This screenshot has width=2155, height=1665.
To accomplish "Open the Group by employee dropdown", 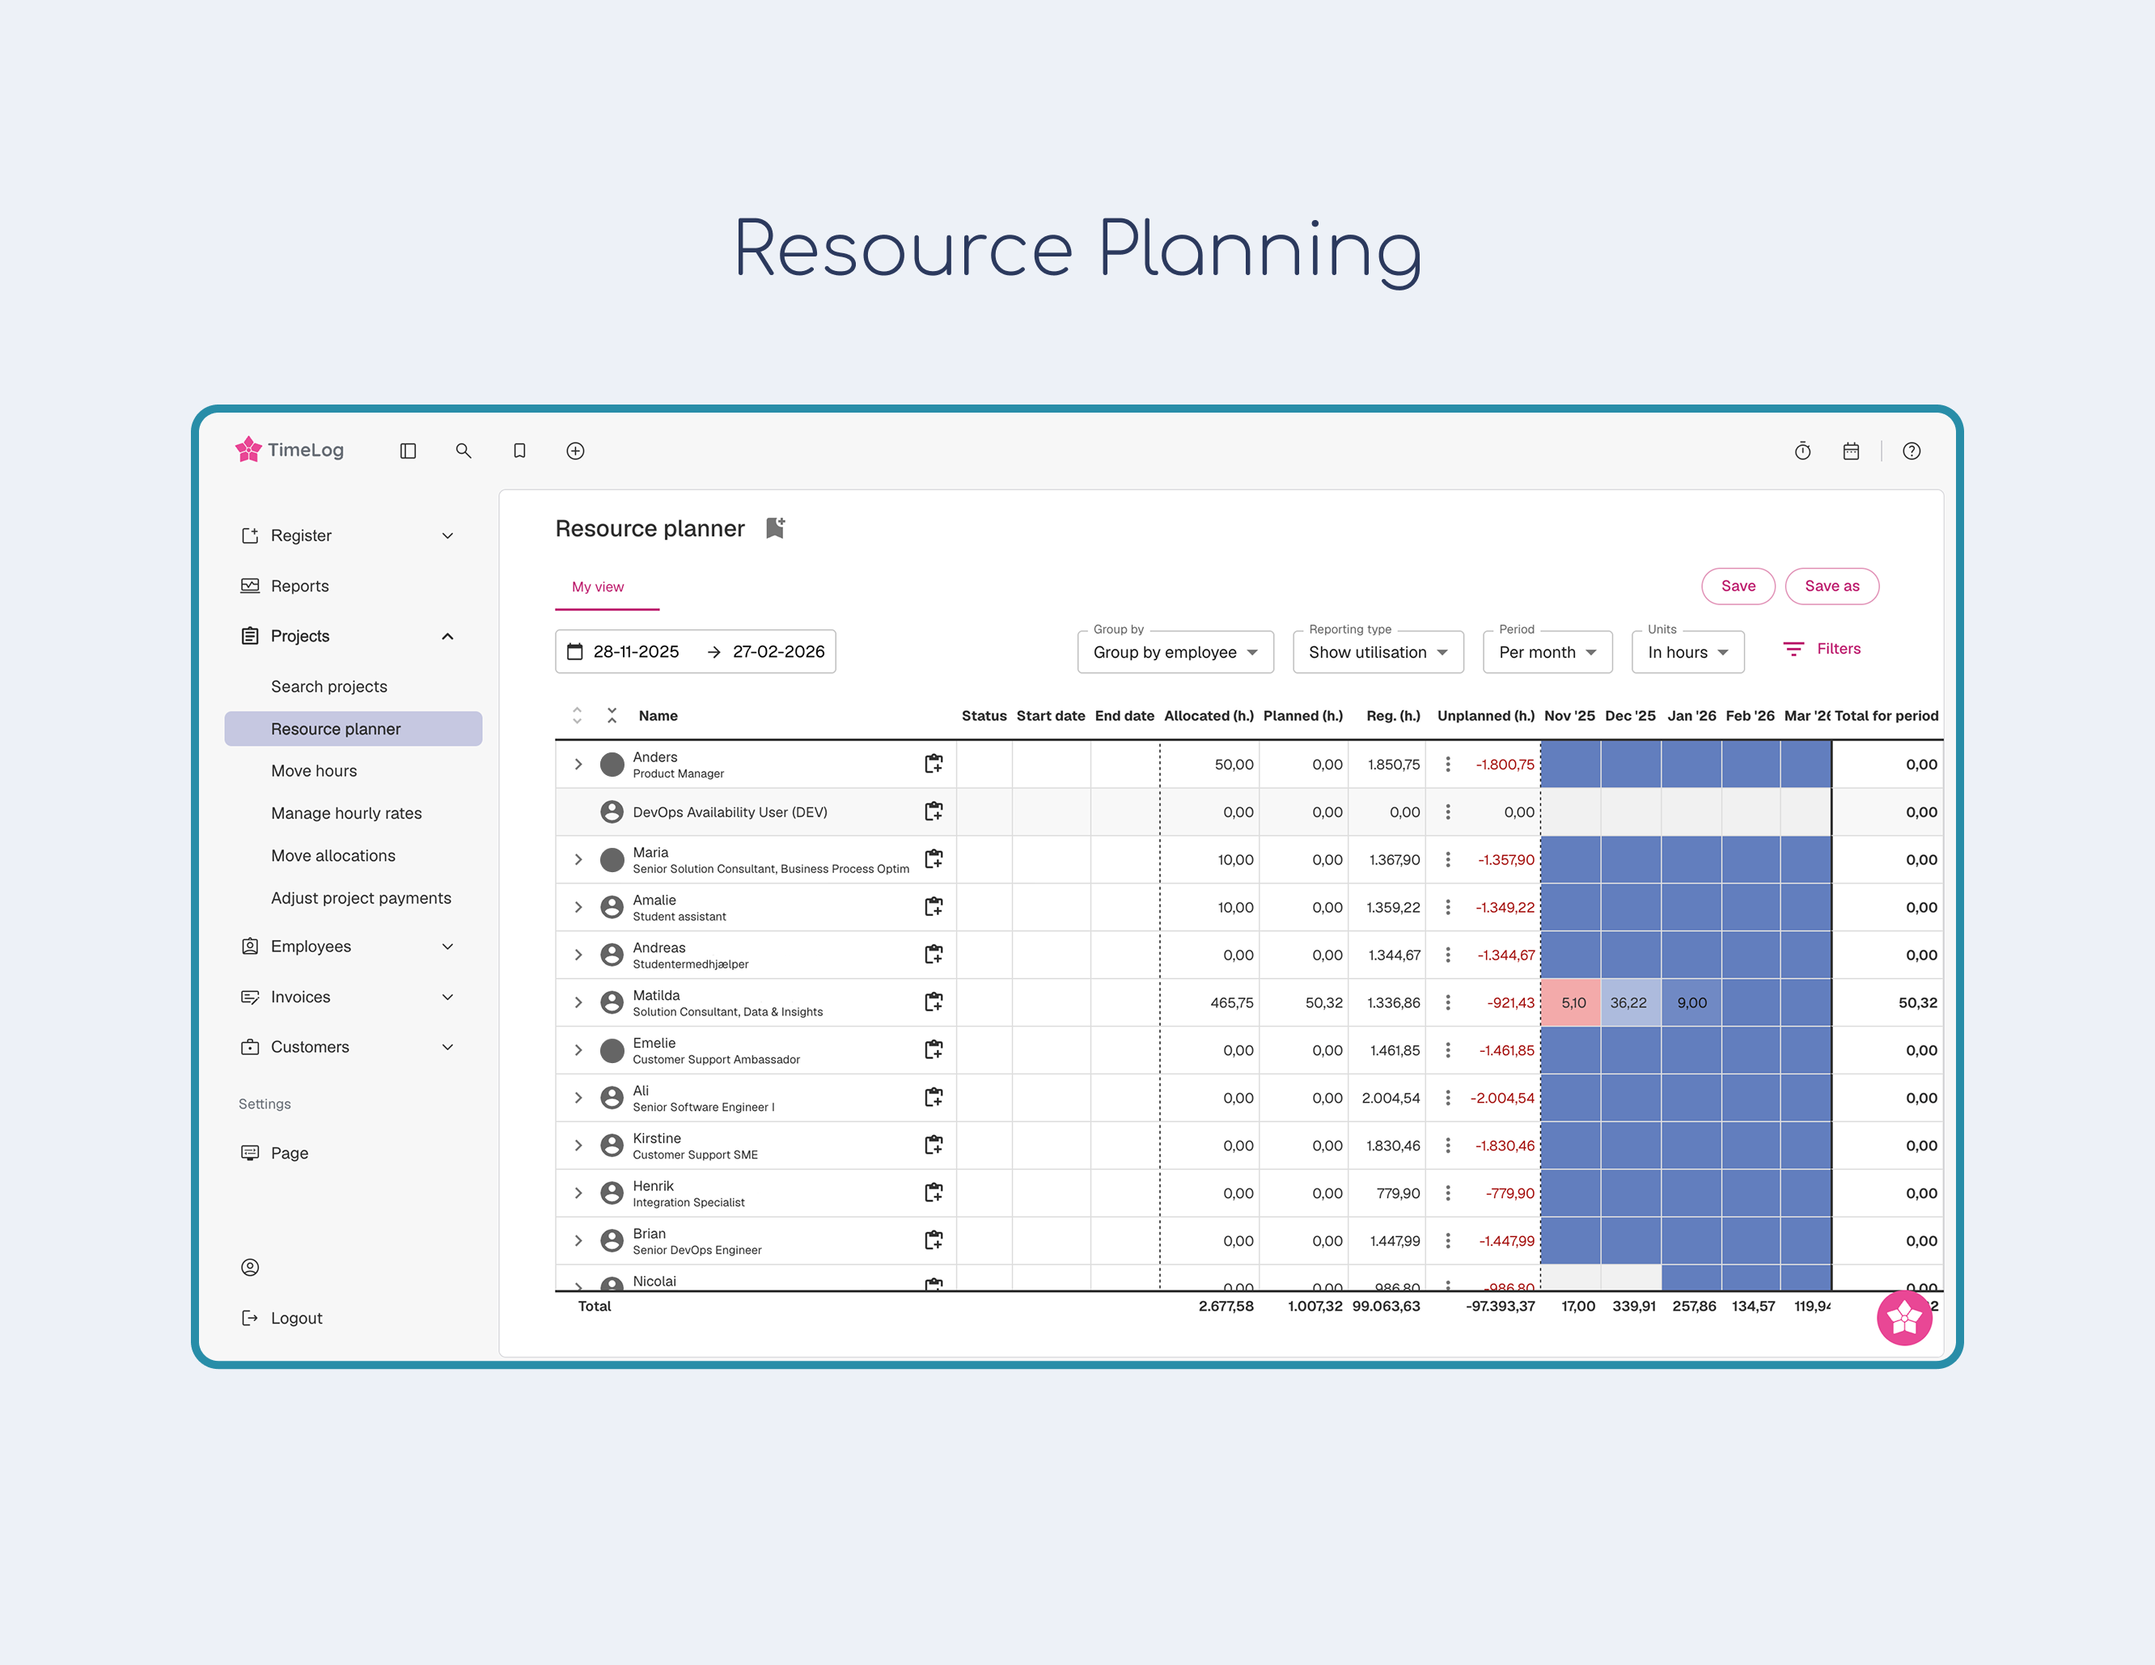I will click(1175, 652).
